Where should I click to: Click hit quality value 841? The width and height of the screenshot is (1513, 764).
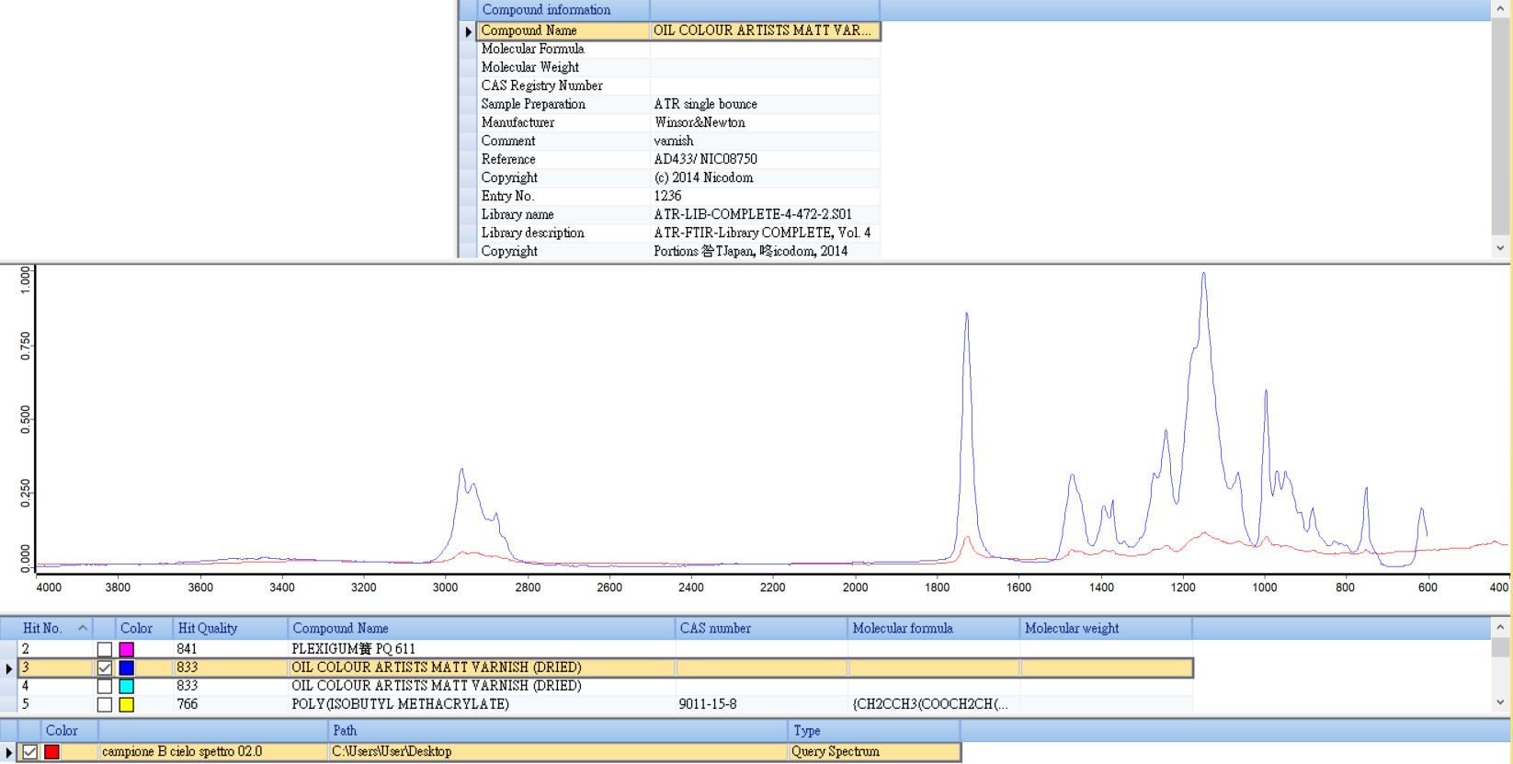pyautogui.click(x=187, y=649)
